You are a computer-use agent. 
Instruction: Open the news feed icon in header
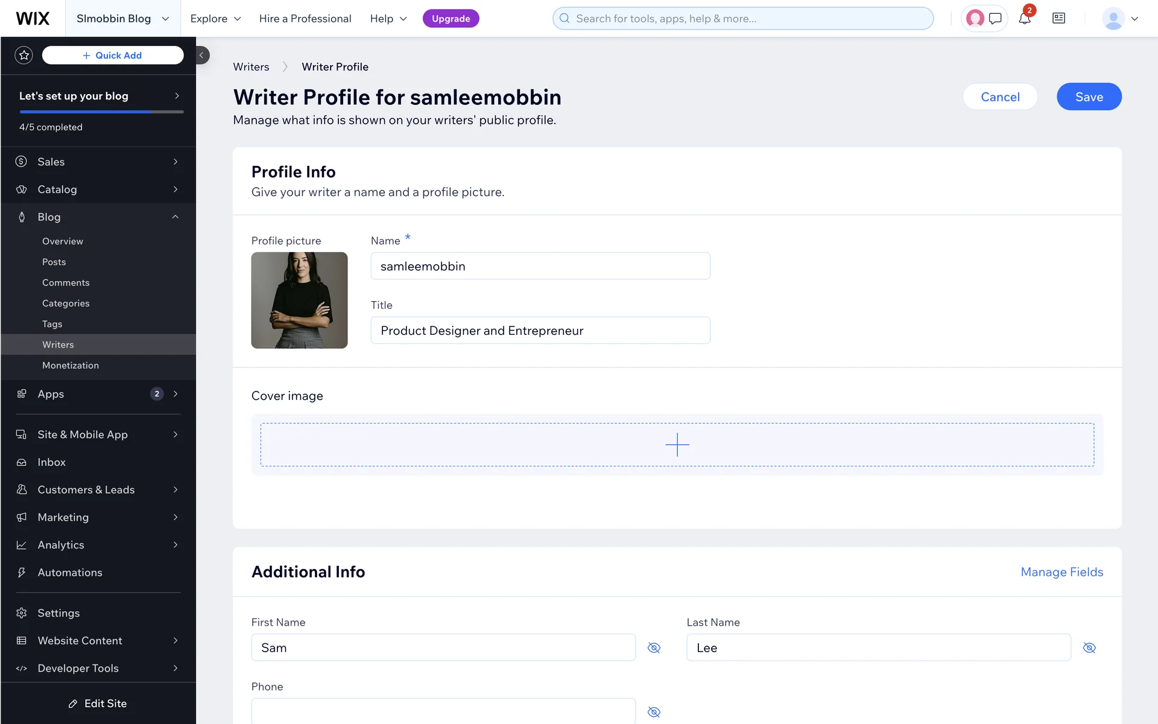coord(1058,19)
